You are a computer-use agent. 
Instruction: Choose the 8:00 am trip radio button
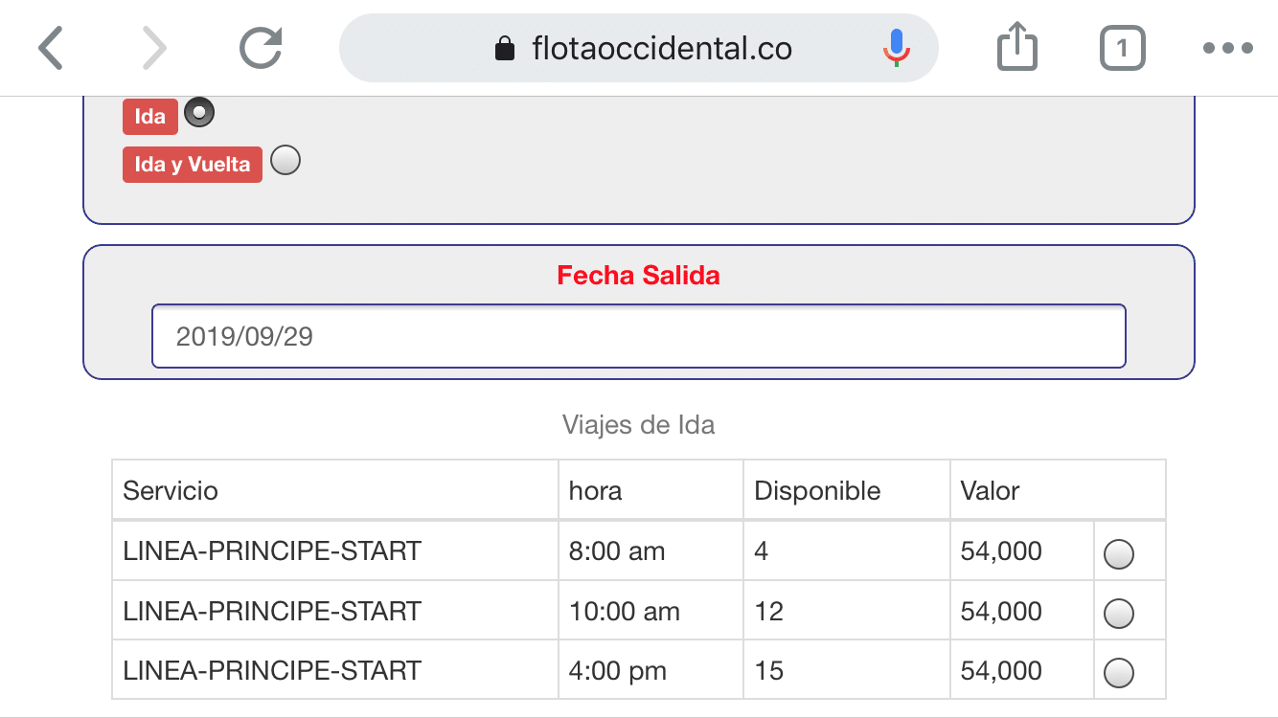click(1119, 554)
